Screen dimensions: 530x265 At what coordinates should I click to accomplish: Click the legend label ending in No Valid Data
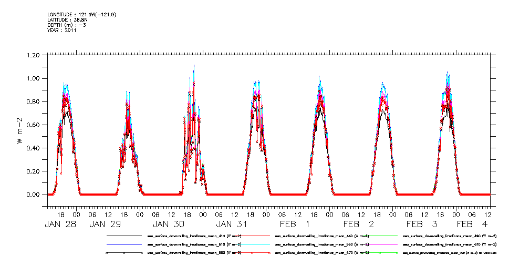click(x=450, y=253)
